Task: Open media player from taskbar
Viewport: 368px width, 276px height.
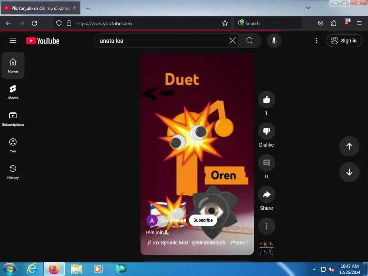Action: click(x=98, y=269)
